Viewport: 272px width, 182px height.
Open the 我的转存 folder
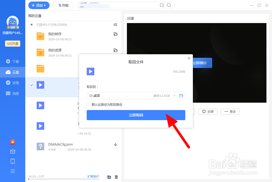click(x=55, y=34)
